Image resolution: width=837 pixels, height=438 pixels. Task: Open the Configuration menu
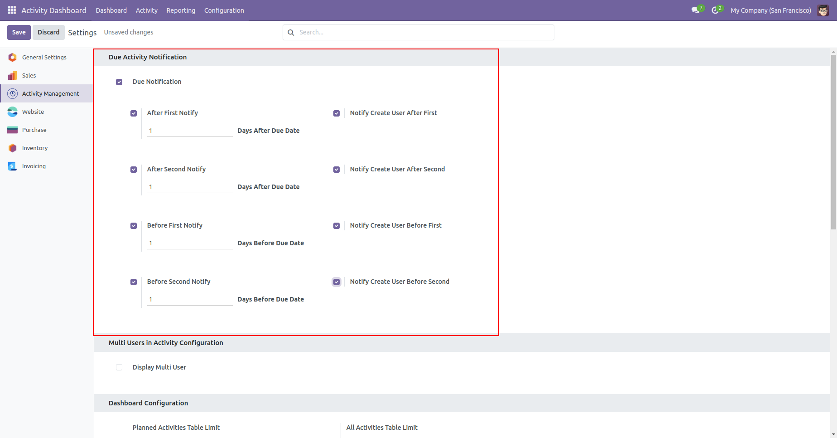[224, 10]
